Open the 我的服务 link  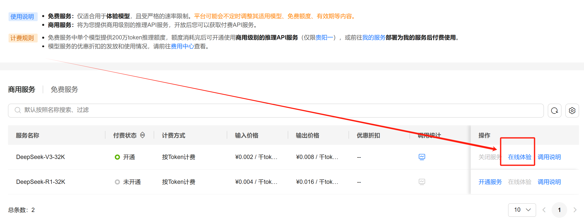click(x=374, y=38)
